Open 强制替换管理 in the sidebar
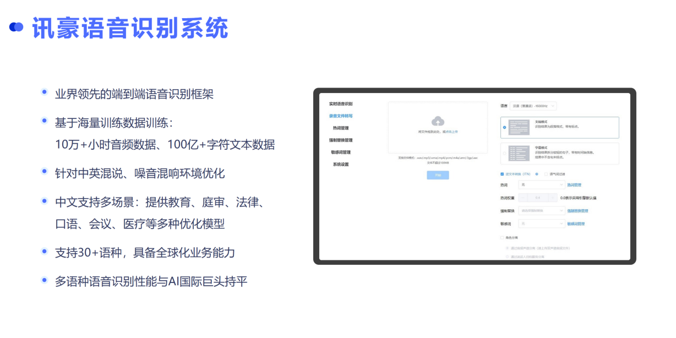This screenshot has height=338, width=676. click(x=341, y=140)
